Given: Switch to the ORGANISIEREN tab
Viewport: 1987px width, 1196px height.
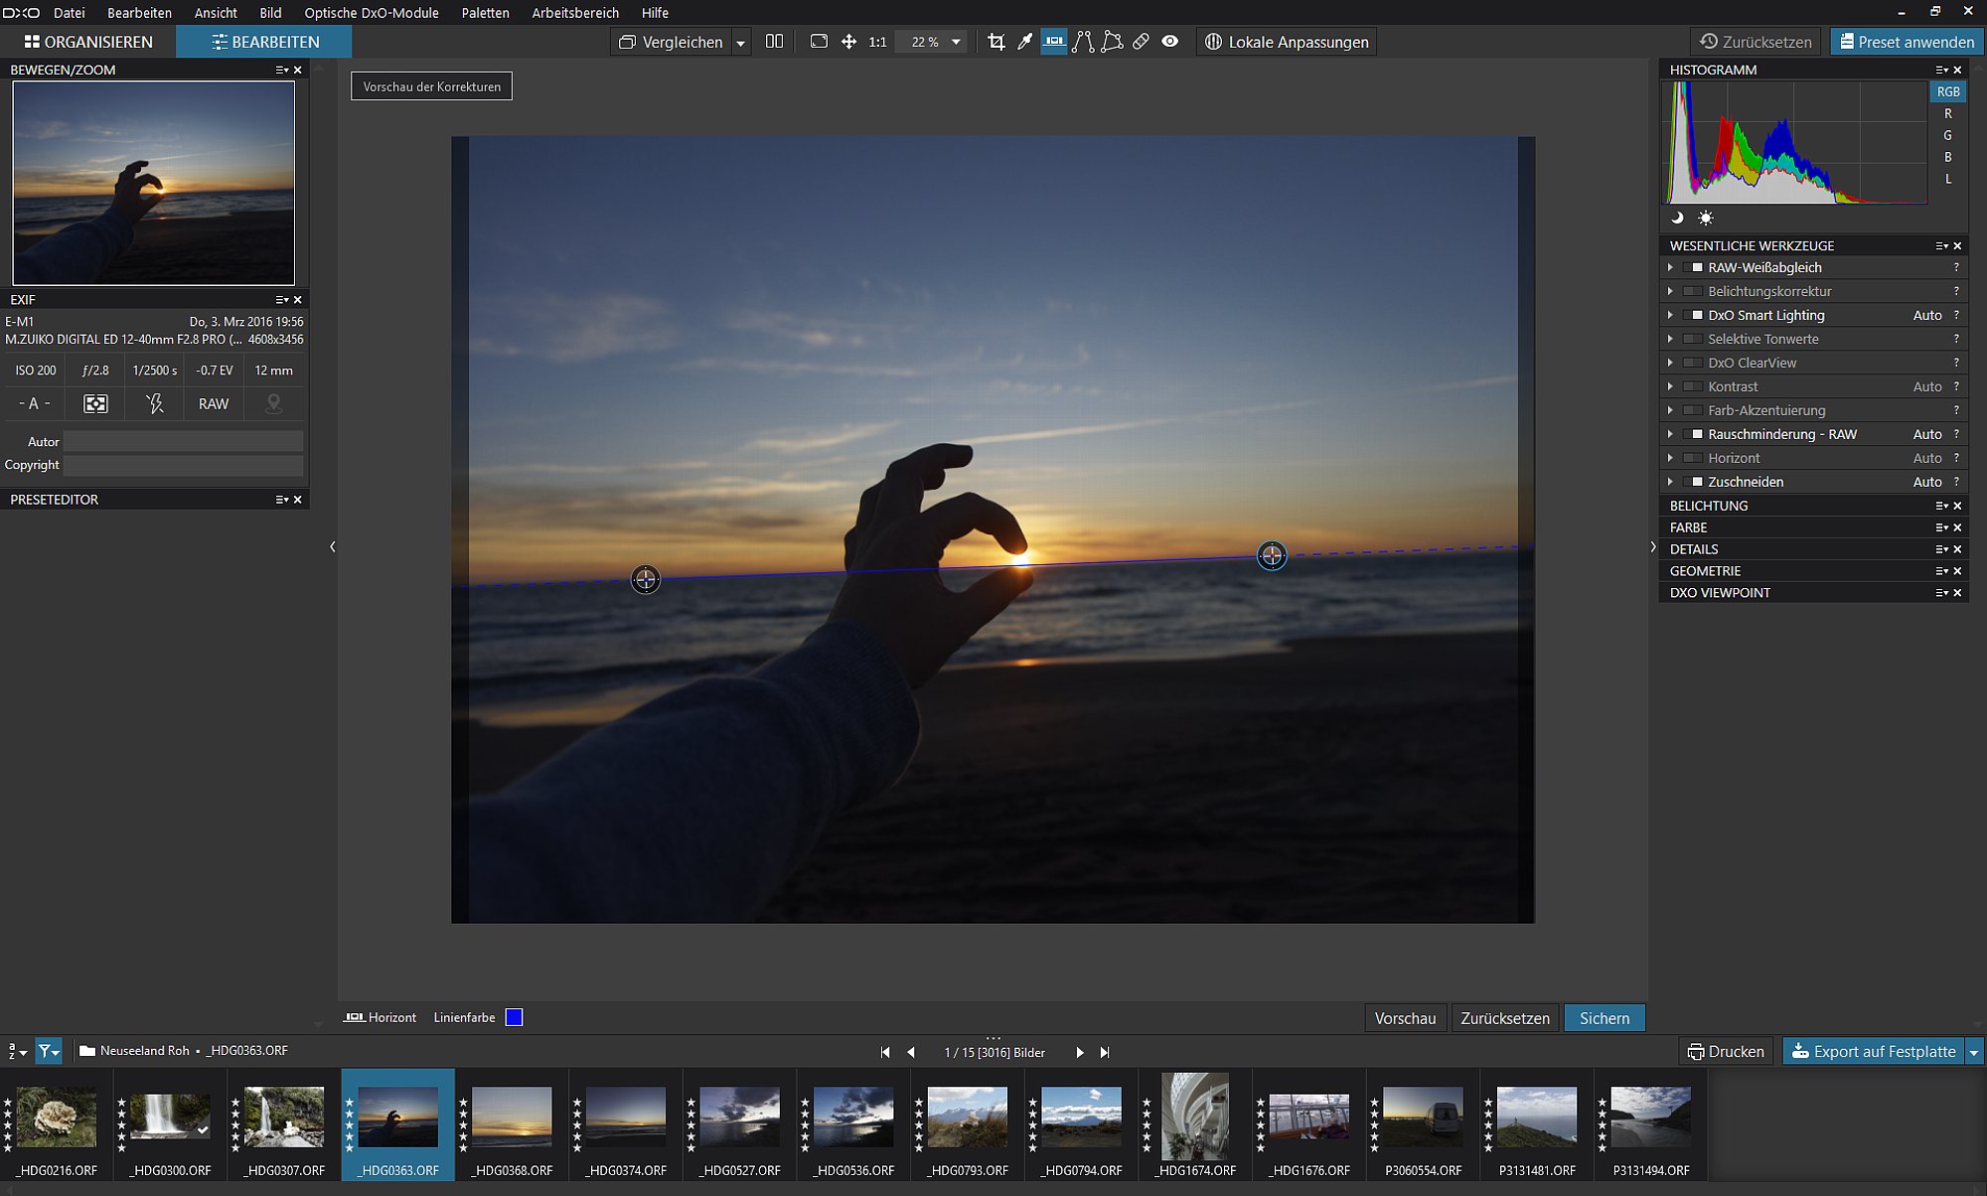Looking at the screenshot, I should 88,42.
